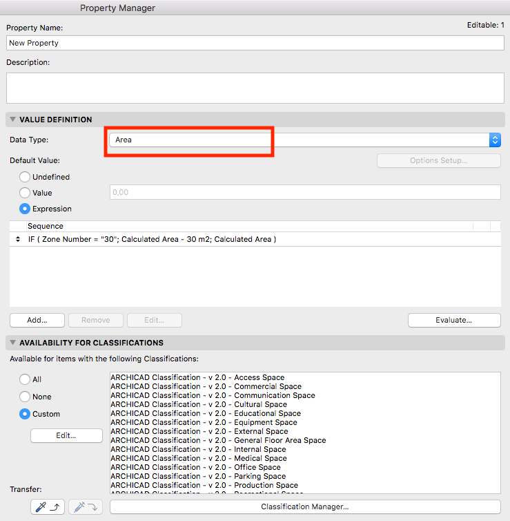Set availability to None
Image resolution: width=510 pixels, height=521 pixels.
(25, 397)
